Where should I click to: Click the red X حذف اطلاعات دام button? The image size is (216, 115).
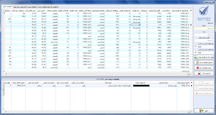[x=204, y=68]
